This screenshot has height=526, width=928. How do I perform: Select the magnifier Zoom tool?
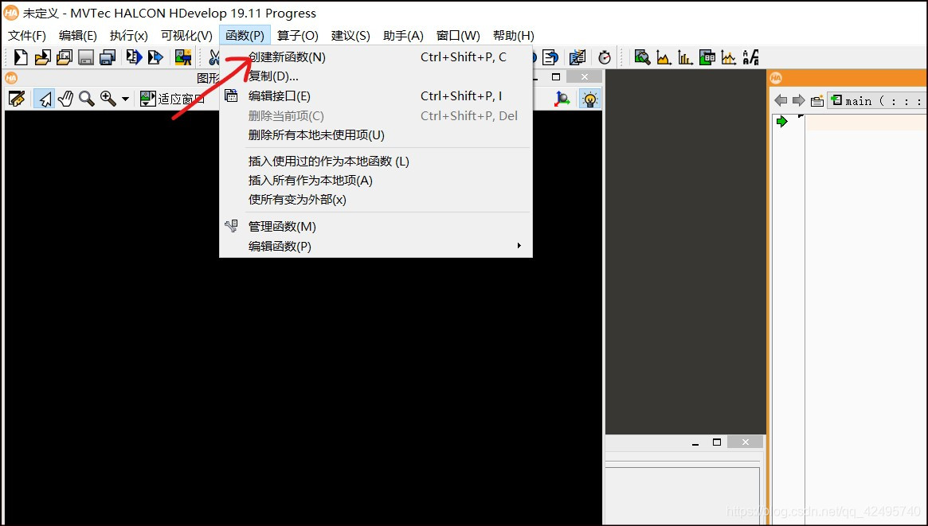pyautogui.click(x=86, y=99)
